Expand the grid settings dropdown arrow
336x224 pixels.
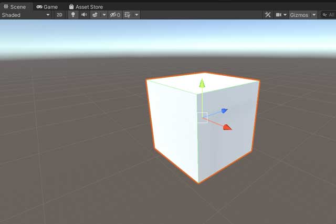pyautogui.click(x=136, y=15)
